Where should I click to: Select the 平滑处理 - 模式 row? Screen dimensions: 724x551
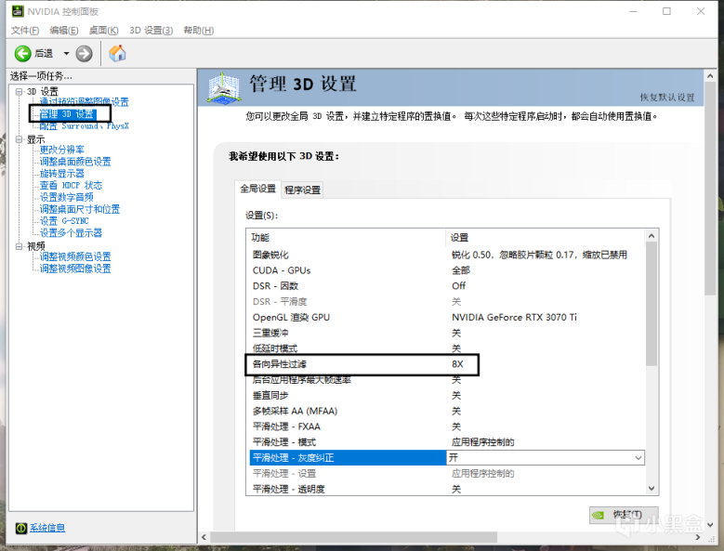(x=445, y=442)
